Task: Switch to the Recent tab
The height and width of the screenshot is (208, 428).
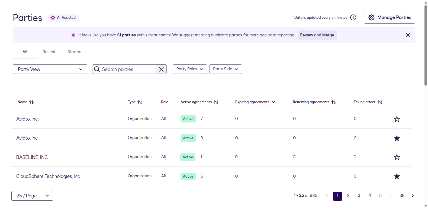Action: tap(49, 52)
